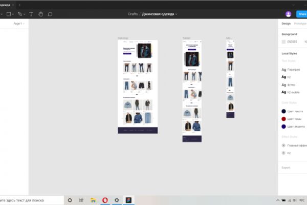Switch the РУС input language indicator

coord(302,200)
